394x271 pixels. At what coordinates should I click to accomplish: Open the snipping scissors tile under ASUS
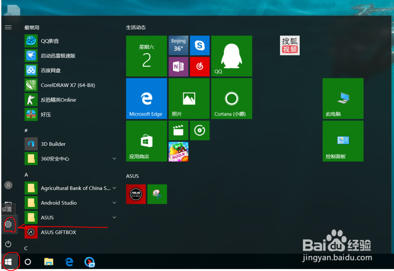point(157,194)
